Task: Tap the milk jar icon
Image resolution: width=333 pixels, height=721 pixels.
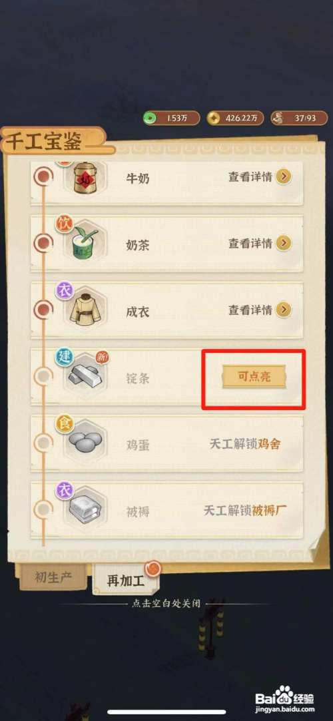Action: [x=87, y=177]
